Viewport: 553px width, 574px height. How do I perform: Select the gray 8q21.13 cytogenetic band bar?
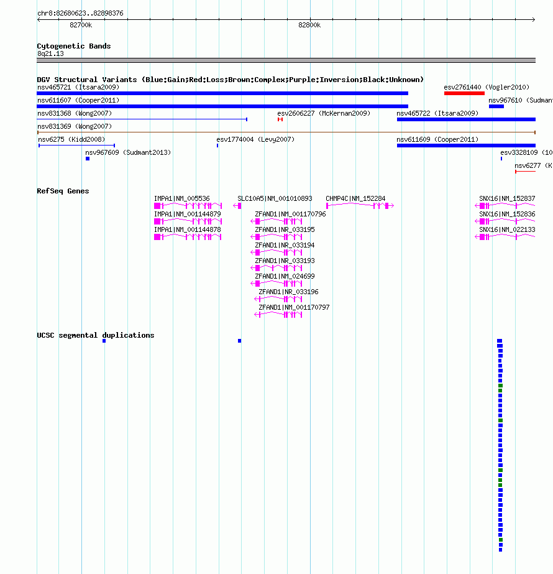[286, 60]
